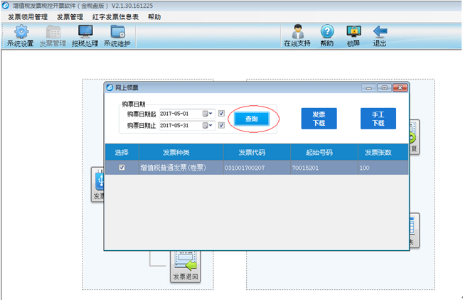Click the 查询 button
This screenshot has height=302, width=463.
click(x=252, y=119)
